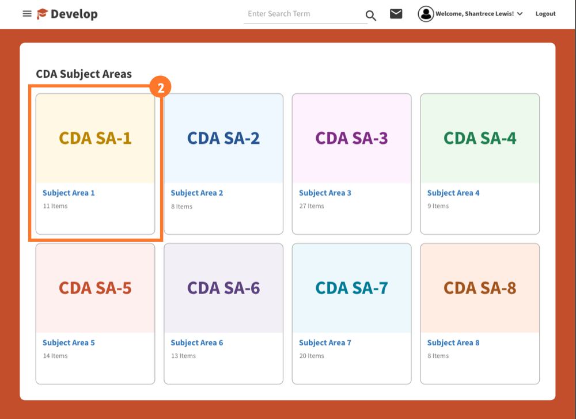Open the Subject Area 5 link
The width and height of the screenshot is (576, 419).
tap(69, 342)
